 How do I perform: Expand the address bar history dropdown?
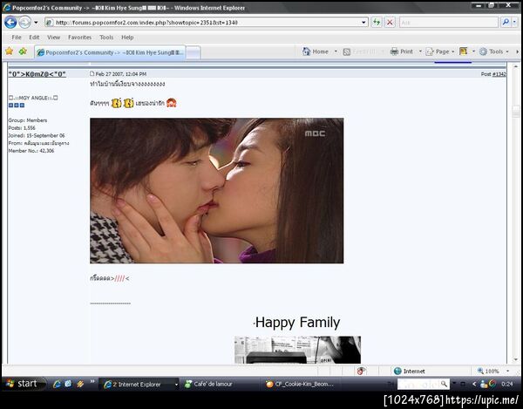coord(363,23)
